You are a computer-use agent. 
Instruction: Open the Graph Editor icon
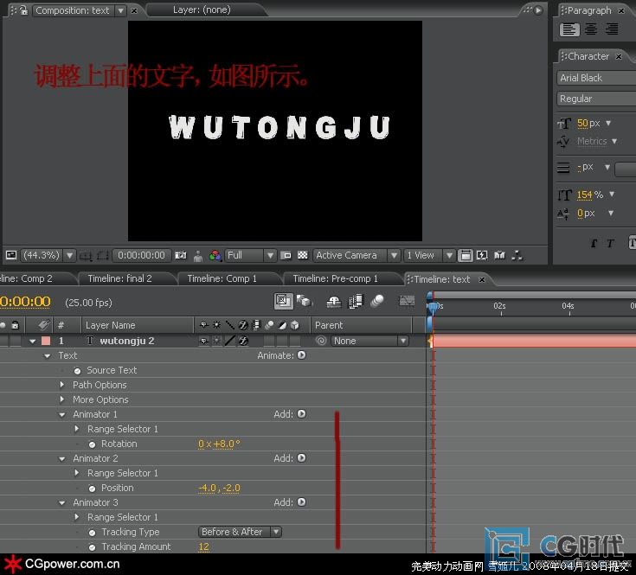click(x=407, y=301)
